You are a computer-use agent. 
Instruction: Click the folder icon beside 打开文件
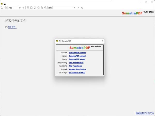[x=6, y=27]
